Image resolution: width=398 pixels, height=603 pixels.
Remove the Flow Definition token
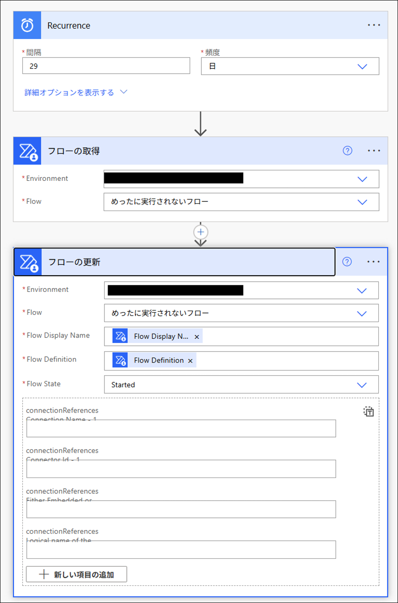(190, 360)
